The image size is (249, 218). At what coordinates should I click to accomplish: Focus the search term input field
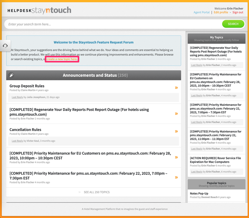(113, 24)
